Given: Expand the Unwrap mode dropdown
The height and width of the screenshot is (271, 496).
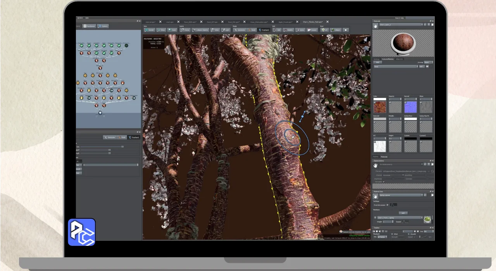Looking at the screenshot, I should tap(428, 62).
